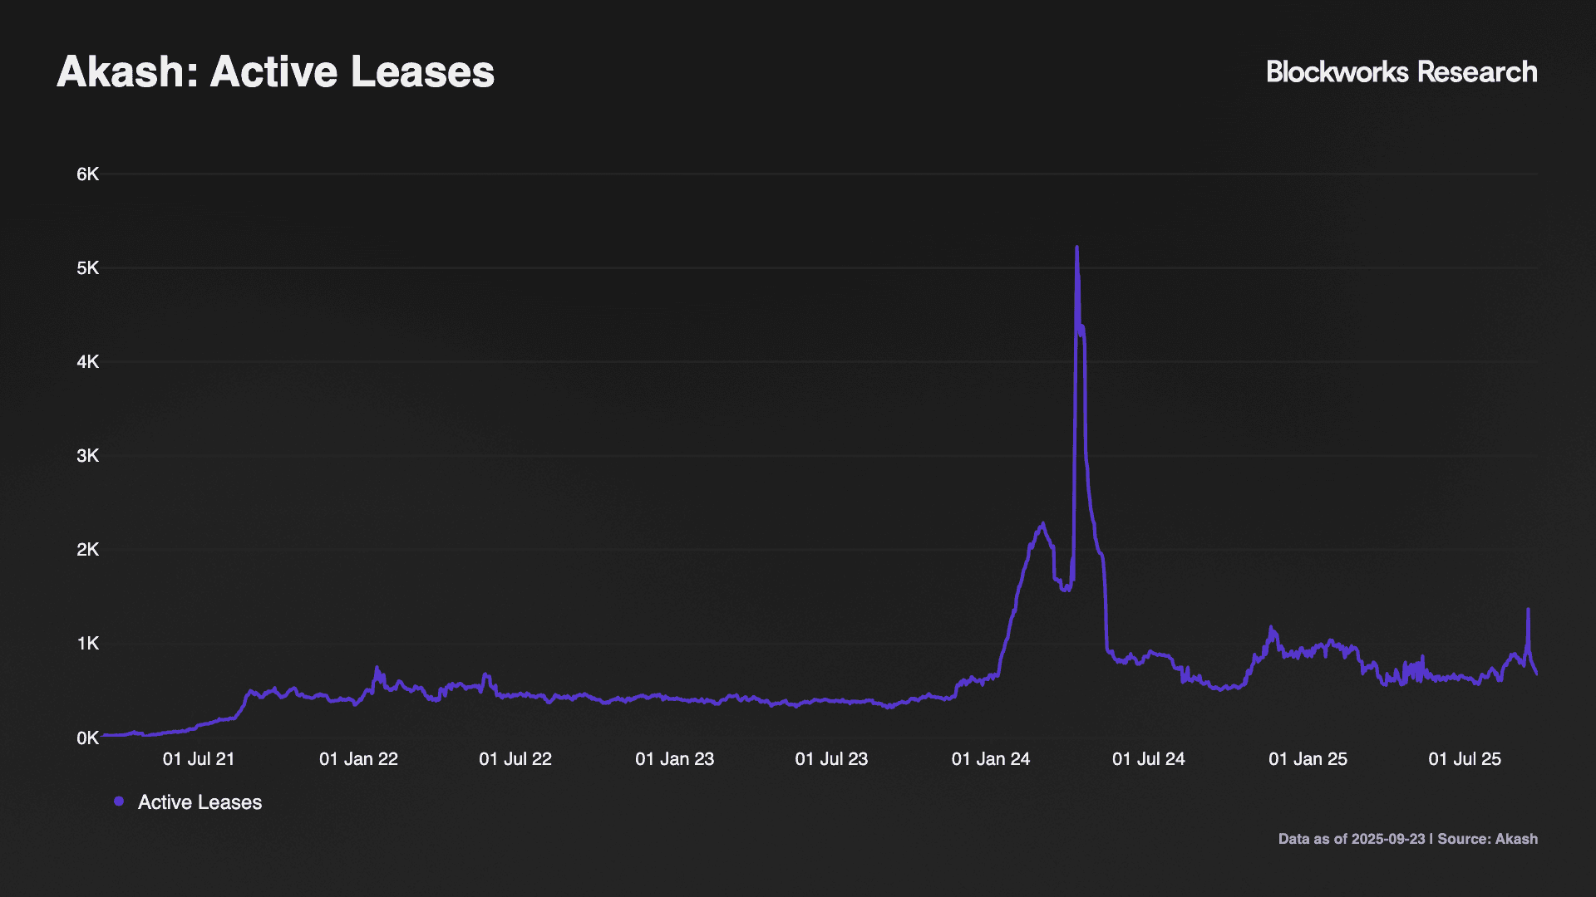Click the tallest spike peak above 5K
The width and height of the screenshot is (1596, 897).
tap(1077, 248)
